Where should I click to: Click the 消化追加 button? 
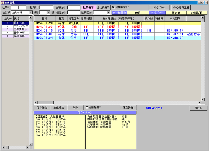tap(59, 108)
